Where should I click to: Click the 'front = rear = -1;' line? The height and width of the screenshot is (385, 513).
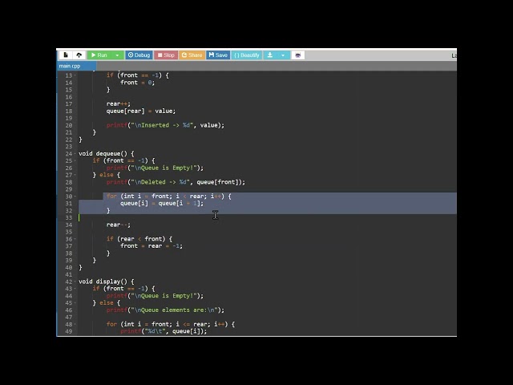click(x=151, y=246)
